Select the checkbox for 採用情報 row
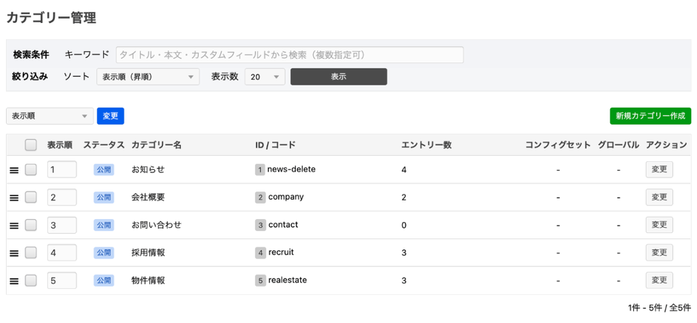The width and height of the screenshot is (697, 323). [x=30, y=252]
